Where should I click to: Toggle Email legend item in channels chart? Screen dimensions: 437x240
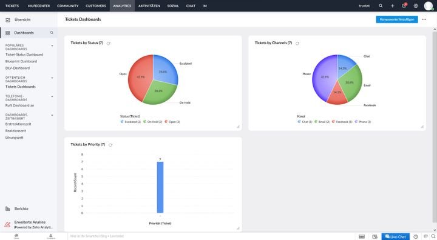click(322, 122)
